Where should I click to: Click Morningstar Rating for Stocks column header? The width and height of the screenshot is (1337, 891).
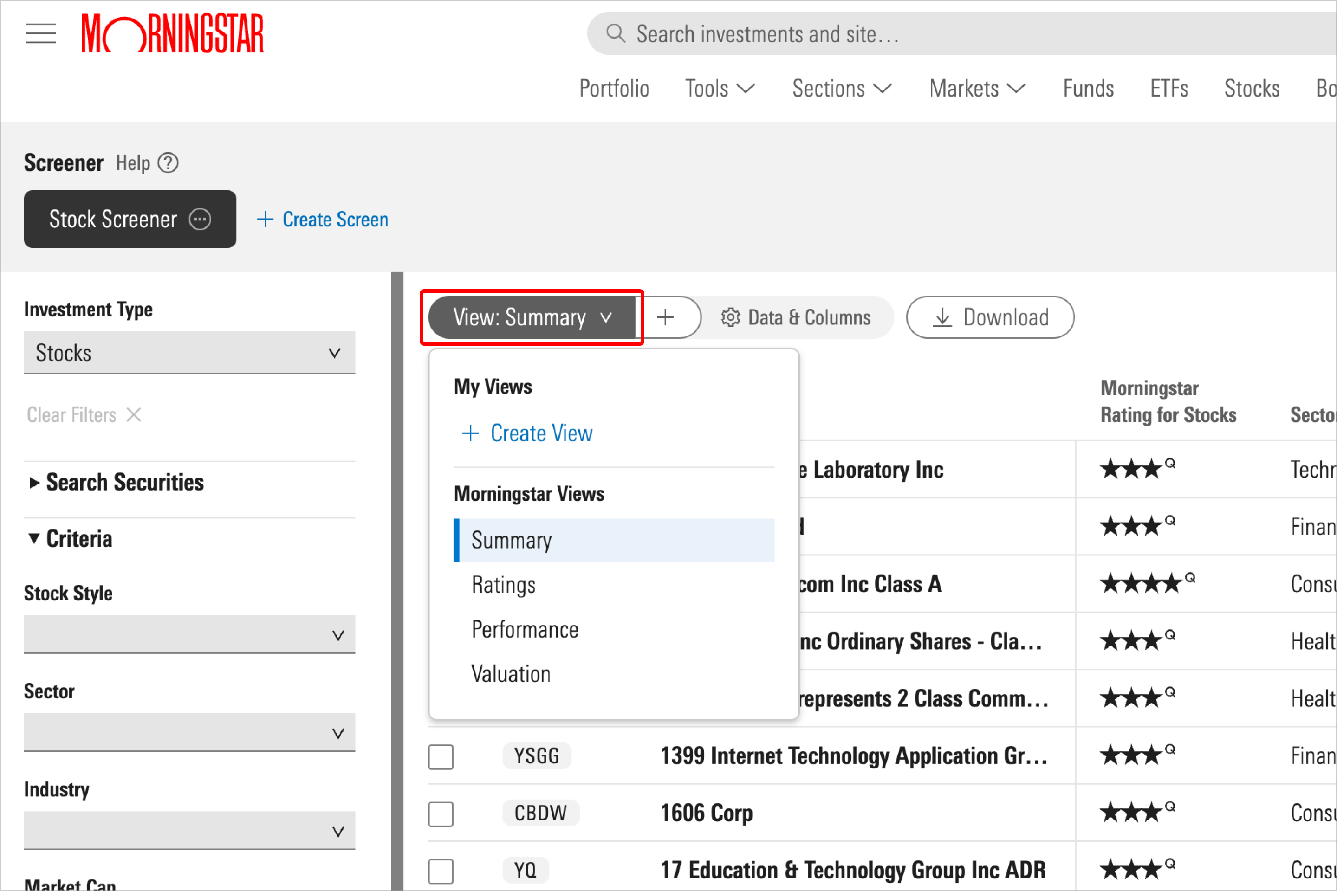click(x=1168, y=401)
